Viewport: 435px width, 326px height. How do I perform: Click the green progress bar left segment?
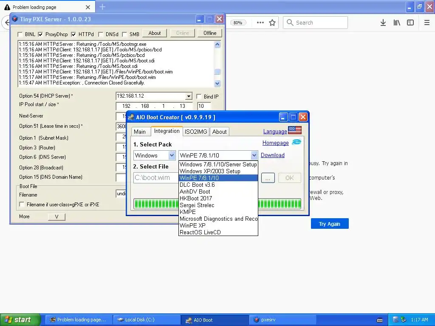(156, 204)
